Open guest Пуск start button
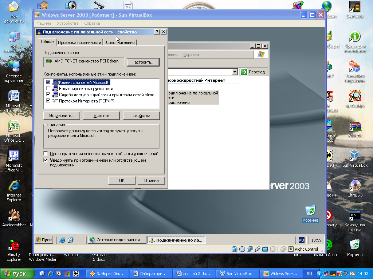This screenshot has width=373, height=279. 44,240
